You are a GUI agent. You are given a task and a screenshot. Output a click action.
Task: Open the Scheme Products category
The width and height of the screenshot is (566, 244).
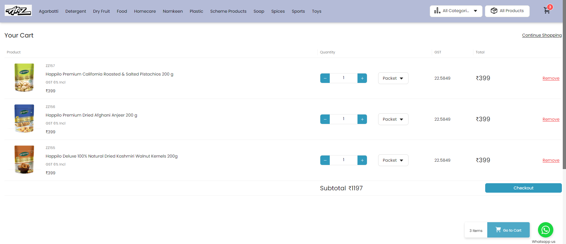(228, 11)
